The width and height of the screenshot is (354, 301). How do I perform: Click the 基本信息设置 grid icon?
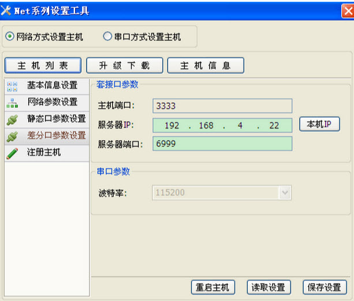click(x=12, y=86)
